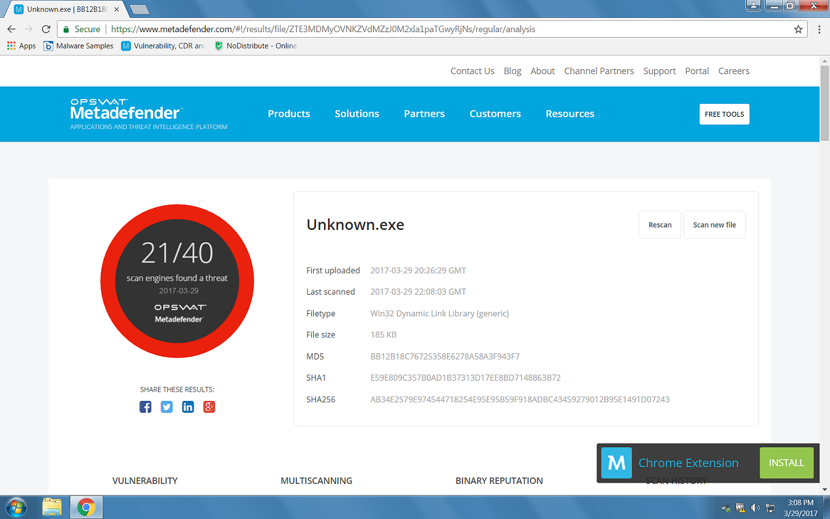This screenshot has height=519, width=830.
Task: Open a new browser tab
Action: point(140,9)
